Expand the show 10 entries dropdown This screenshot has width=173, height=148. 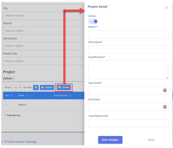17,88
